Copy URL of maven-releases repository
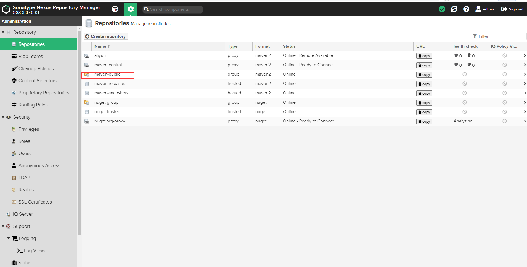 [424, 84]
